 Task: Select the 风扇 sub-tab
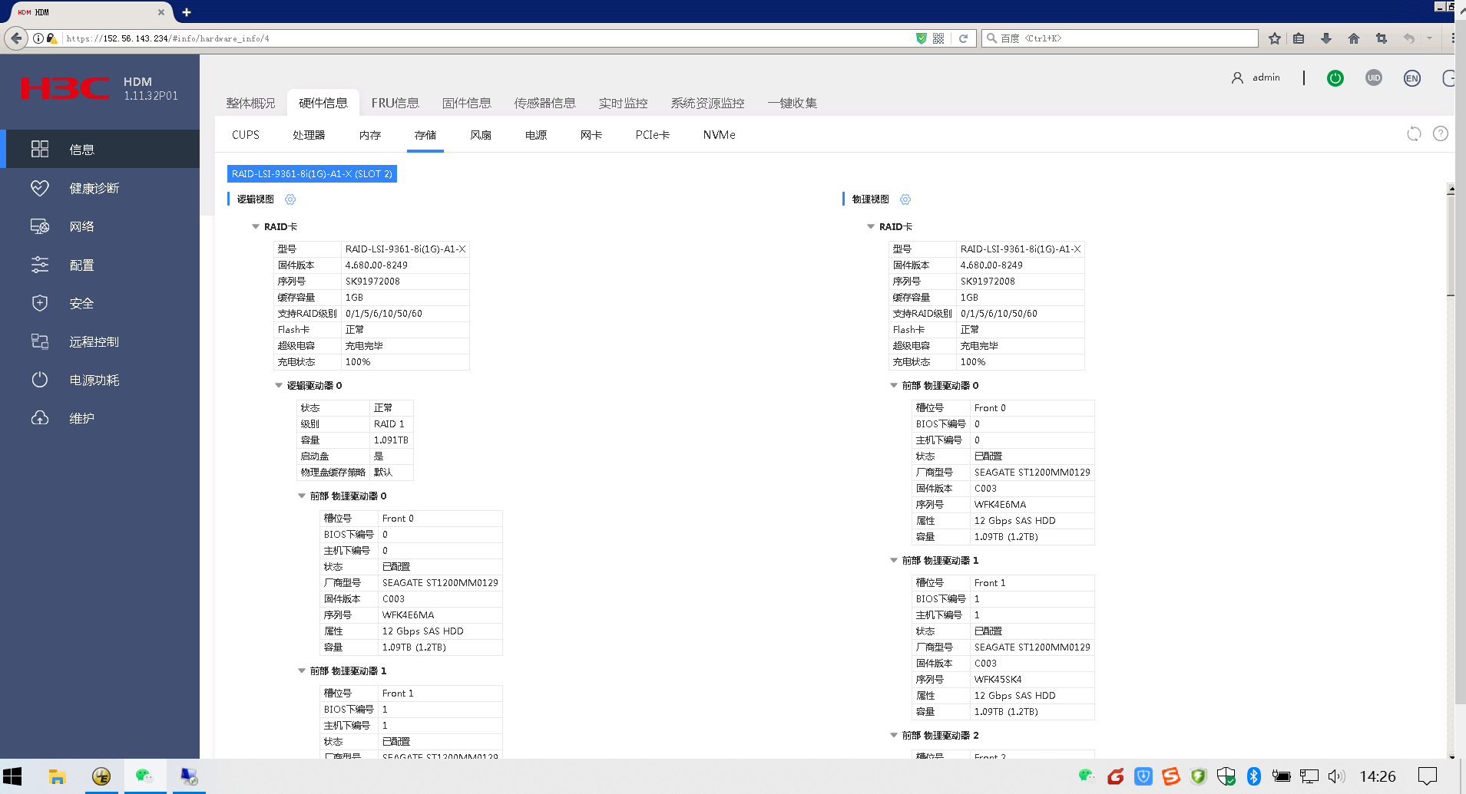click(x=481, y=135)
